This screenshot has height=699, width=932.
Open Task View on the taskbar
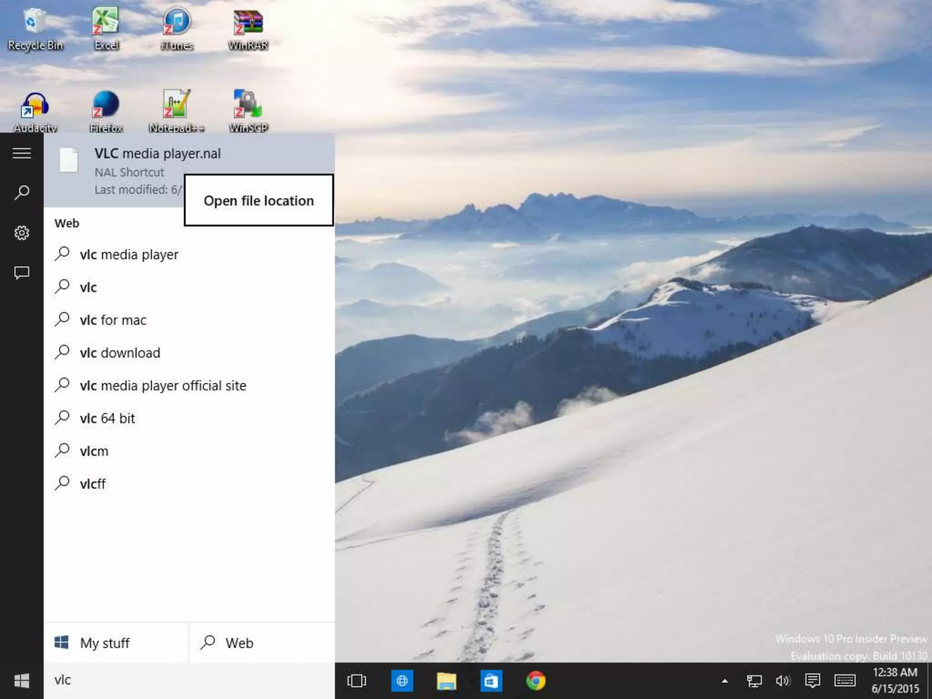click(x=357, y=681)
